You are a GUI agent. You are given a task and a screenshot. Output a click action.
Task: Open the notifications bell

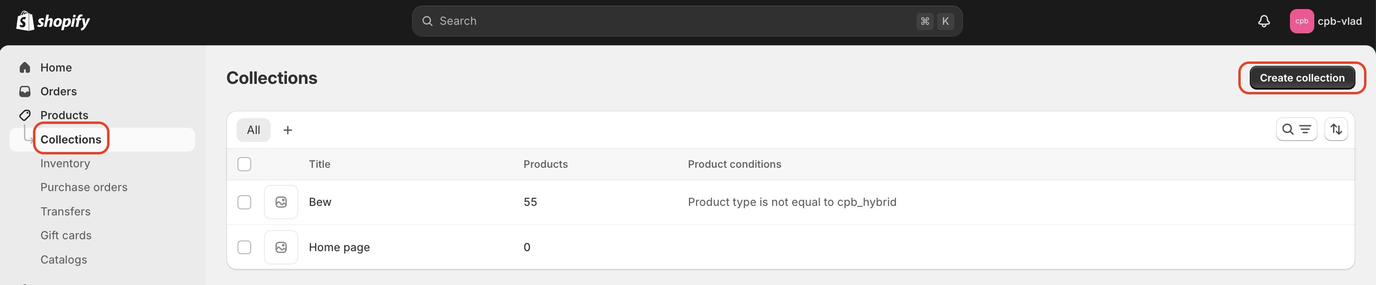(x=1264, y=21)
